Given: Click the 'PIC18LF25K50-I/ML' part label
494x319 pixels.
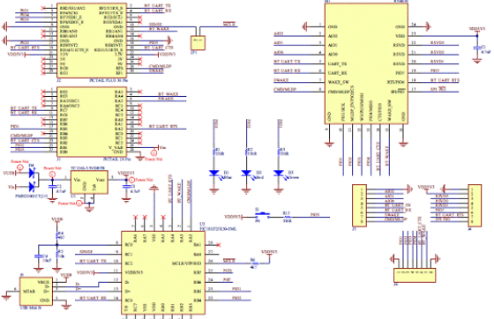Looking at the screenshot, I should tap(219, 229).
